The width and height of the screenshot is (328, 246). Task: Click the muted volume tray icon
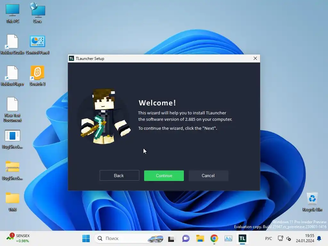click(x=289, y=238)
